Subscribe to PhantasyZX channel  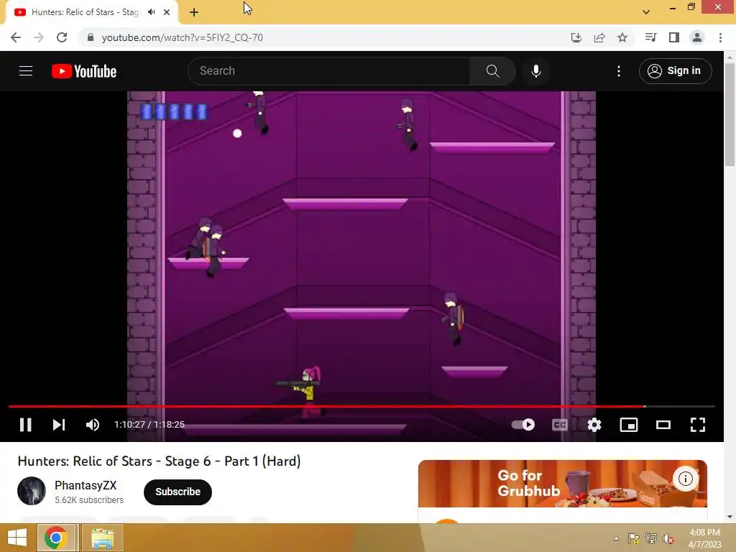pyautogui.click(x=178, y=492)
